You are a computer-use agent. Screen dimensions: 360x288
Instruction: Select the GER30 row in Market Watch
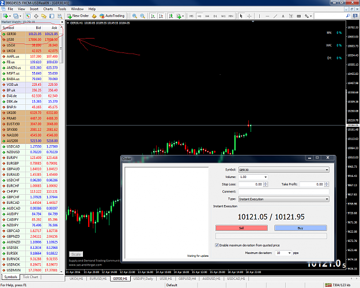30,34
